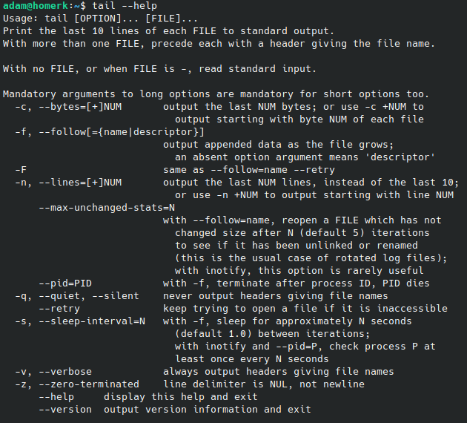
Task: Click the '--help' option in the list
Action: coord(56,397)
